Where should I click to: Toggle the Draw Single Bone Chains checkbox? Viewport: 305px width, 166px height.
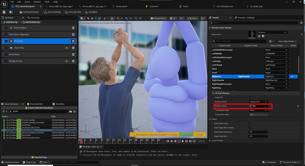[250, 128]
